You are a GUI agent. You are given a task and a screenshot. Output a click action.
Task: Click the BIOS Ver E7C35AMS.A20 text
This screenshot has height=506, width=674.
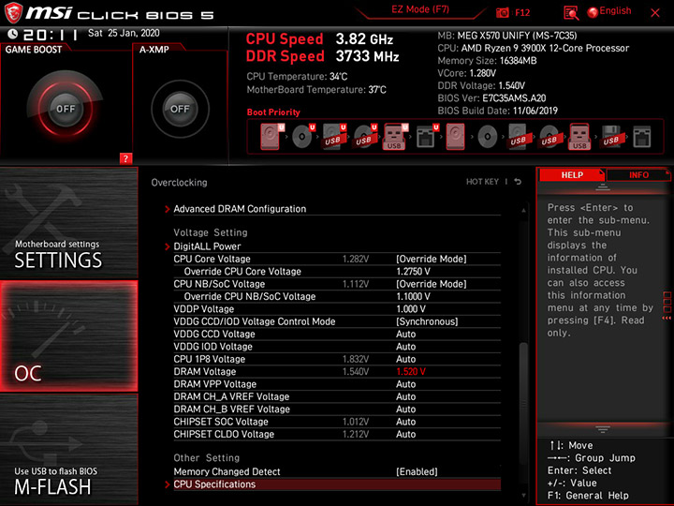pos(491,98)
